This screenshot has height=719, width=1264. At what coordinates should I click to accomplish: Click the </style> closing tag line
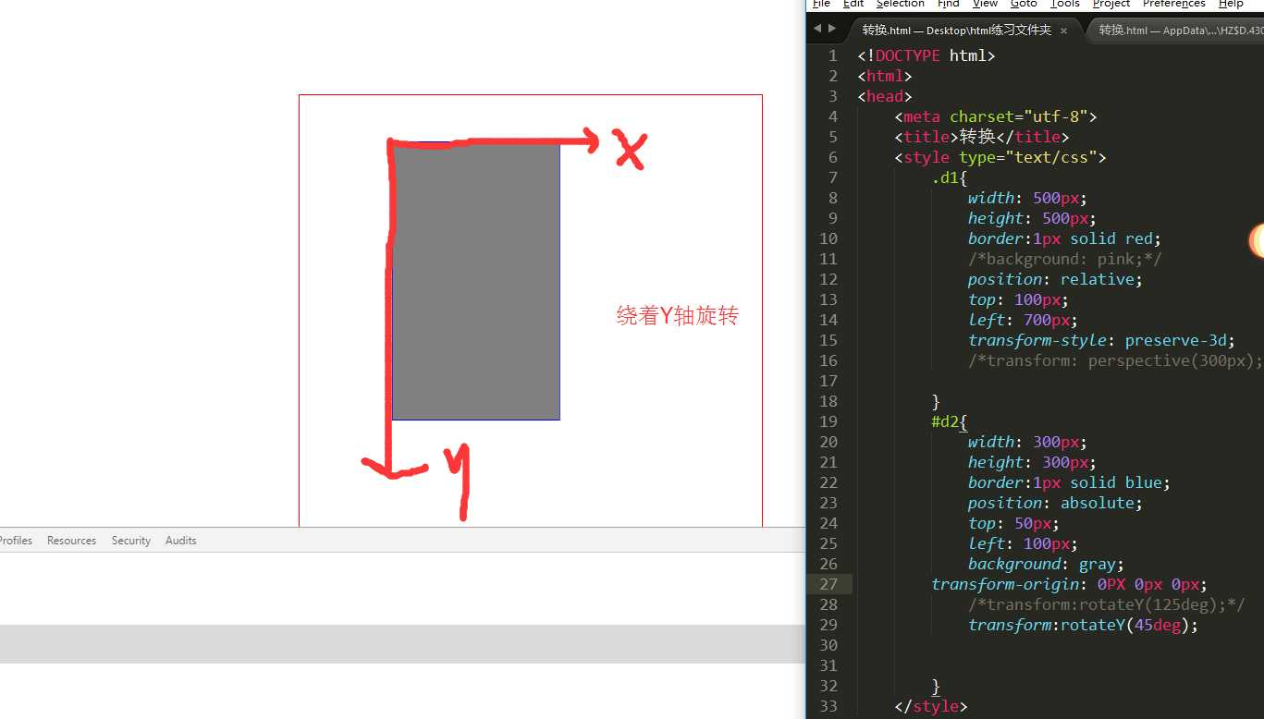pos(931,706)
